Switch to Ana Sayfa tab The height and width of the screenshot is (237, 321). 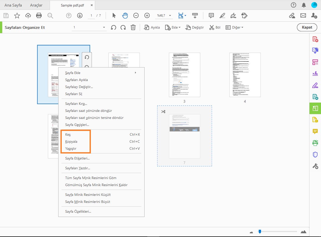(x=13, y=5)
